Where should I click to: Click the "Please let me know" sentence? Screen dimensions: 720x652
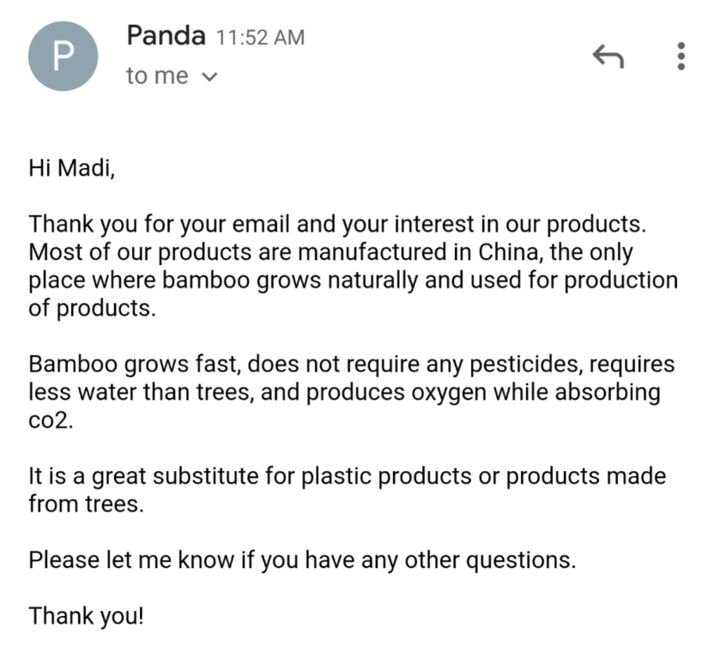point(142,560)
